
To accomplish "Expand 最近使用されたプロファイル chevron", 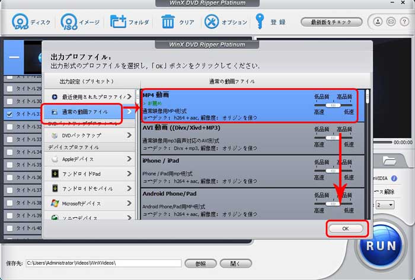I will (129, 96).
